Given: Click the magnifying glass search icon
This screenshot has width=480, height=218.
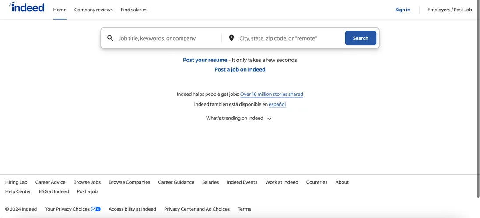Looking at the screenshot, I should click(x=110, y=38).
